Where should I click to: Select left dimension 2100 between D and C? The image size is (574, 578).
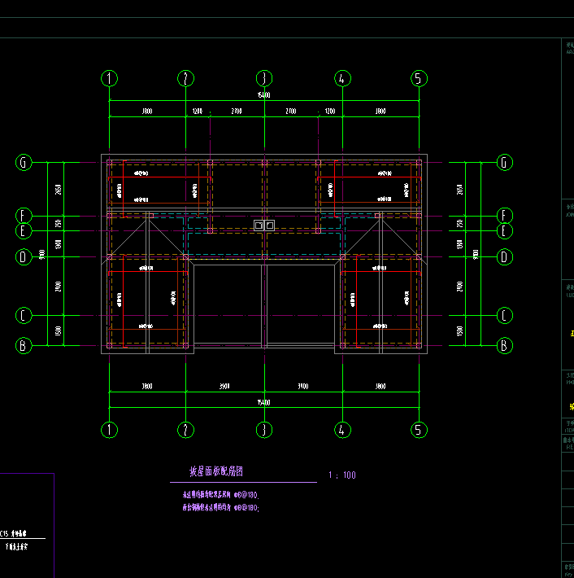(x=58, y=287)
